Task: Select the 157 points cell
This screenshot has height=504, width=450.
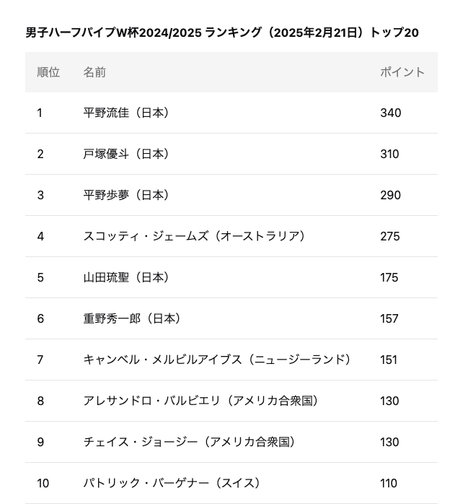Action: 389,318
